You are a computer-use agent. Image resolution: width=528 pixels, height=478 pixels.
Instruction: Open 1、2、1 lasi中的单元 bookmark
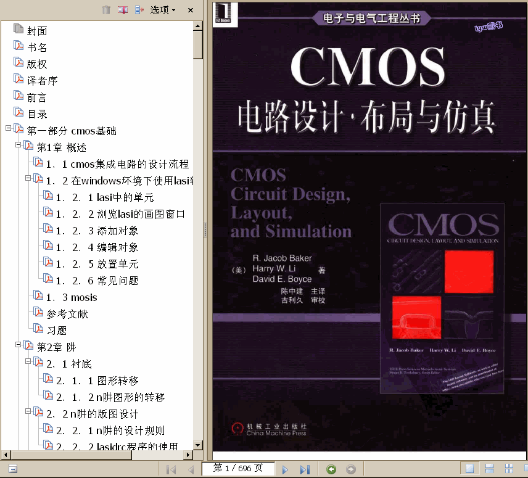coord(105,197)
